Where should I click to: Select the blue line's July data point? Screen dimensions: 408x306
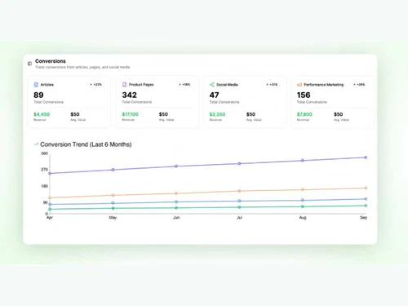tap(239, 201)
